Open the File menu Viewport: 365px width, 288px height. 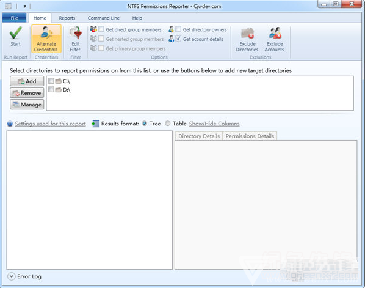(14, 18)
